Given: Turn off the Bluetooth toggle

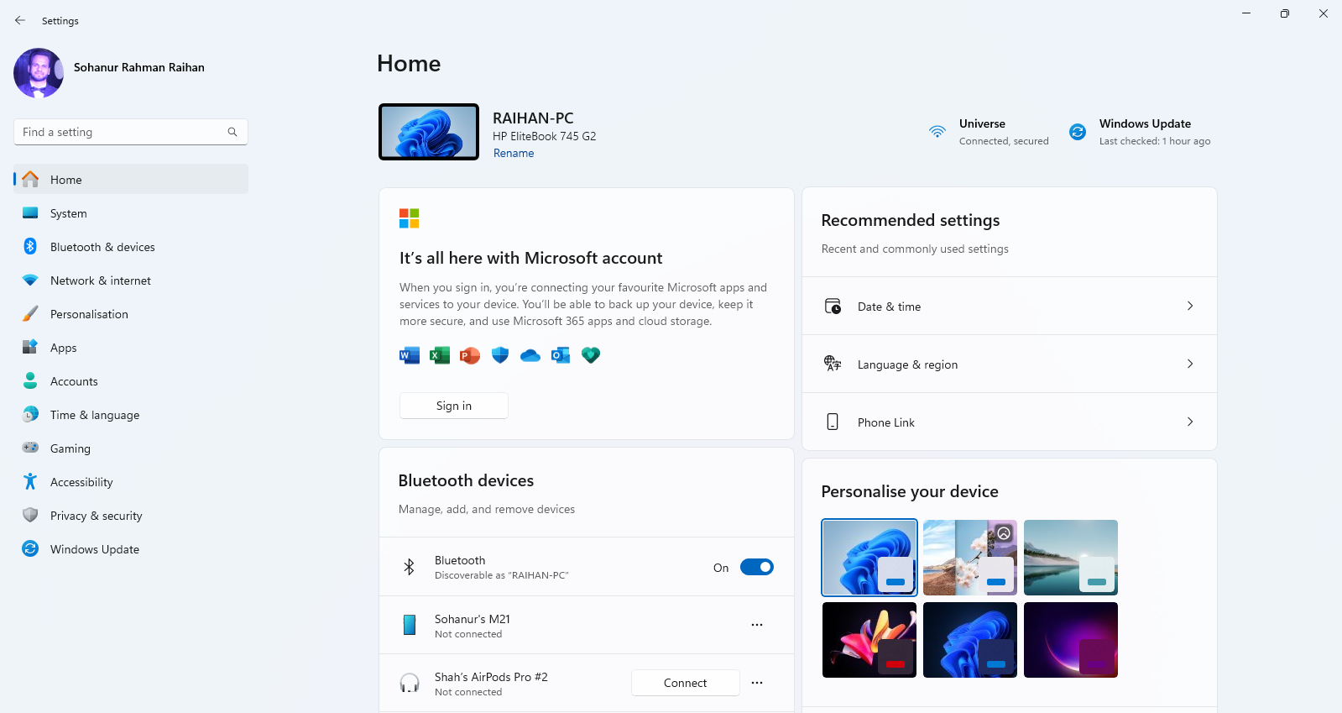Looking at the screenshot, I should (x=757, y=567).
